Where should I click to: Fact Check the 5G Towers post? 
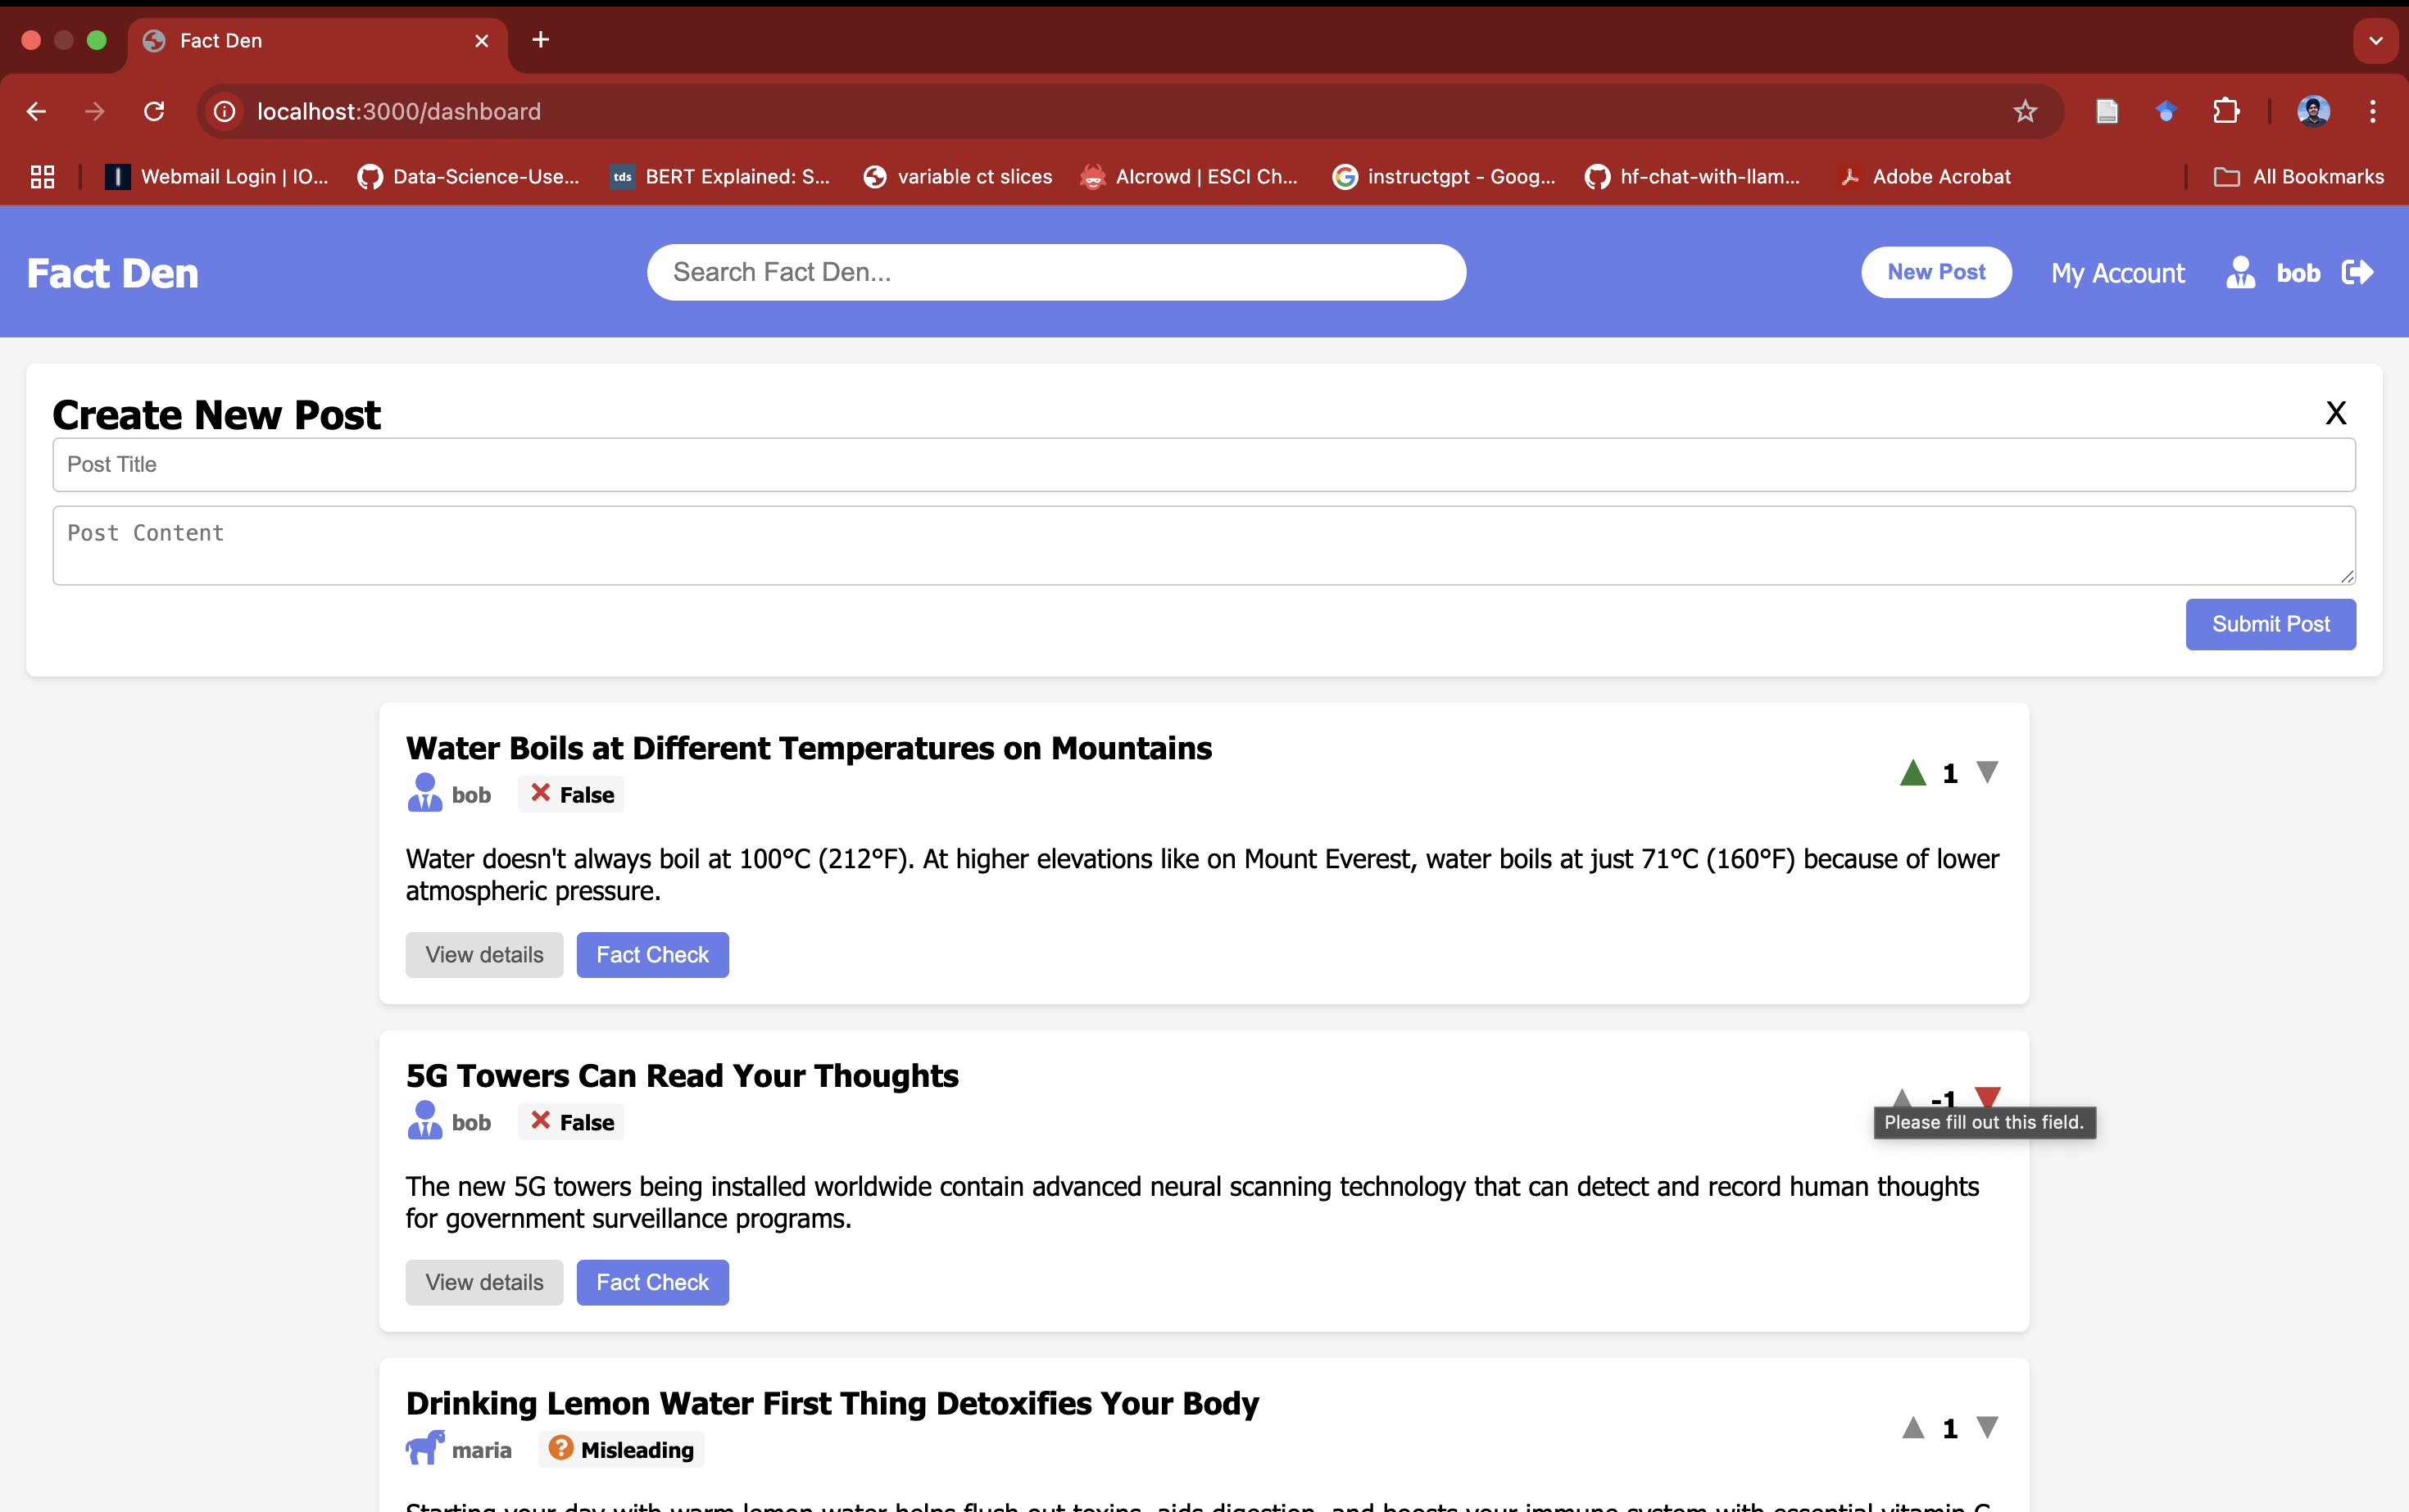pos(652,1282)
